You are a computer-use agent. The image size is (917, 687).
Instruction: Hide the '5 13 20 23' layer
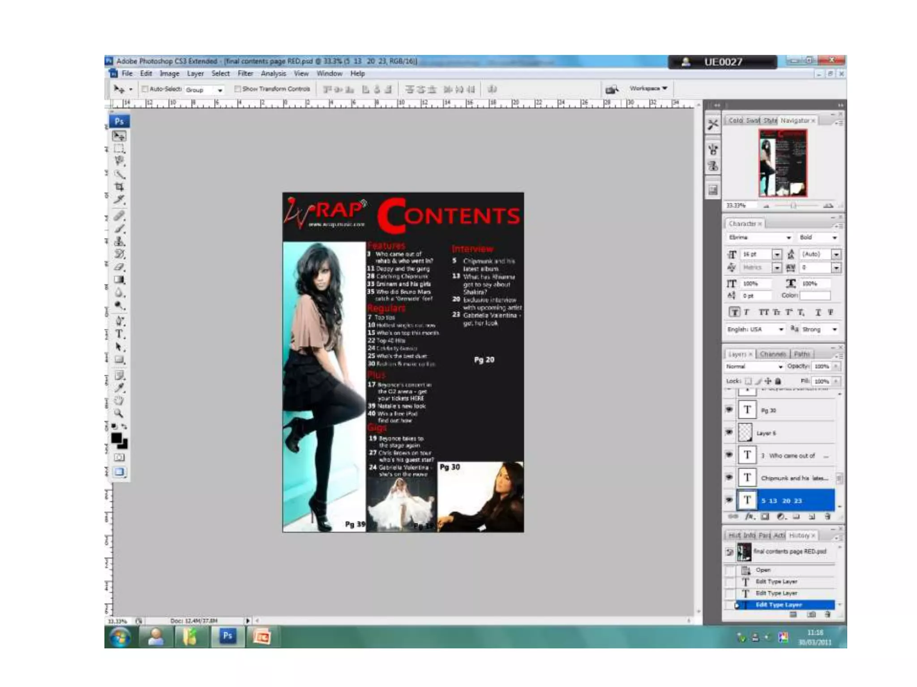729,500
